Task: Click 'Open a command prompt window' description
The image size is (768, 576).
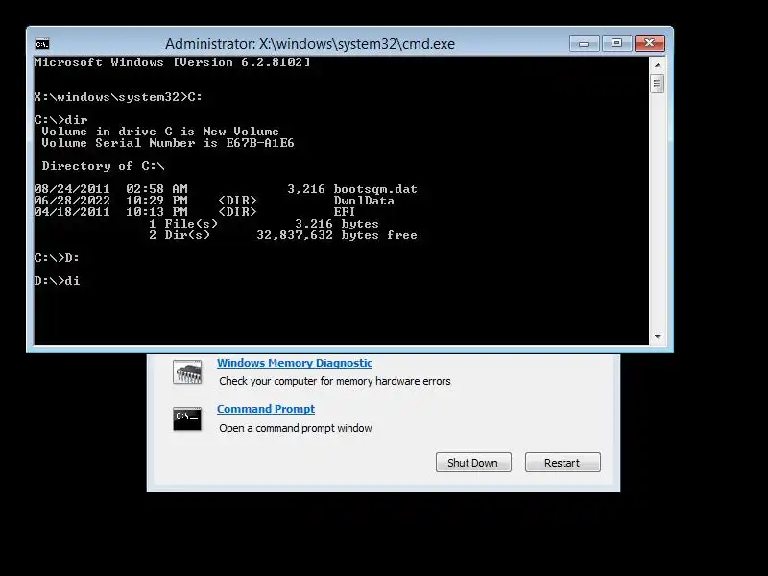Action: click(296, 428)
